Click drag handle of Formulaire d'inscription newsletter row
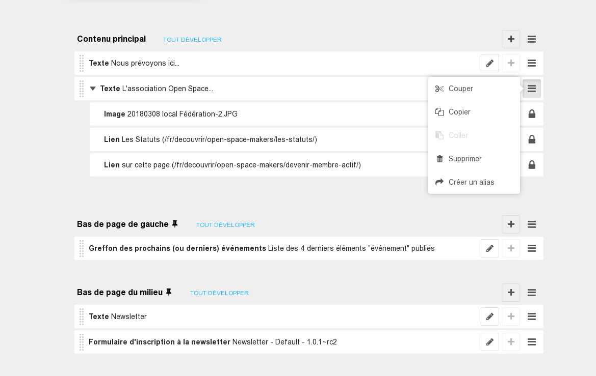596x376 pixels. (82, 342)
